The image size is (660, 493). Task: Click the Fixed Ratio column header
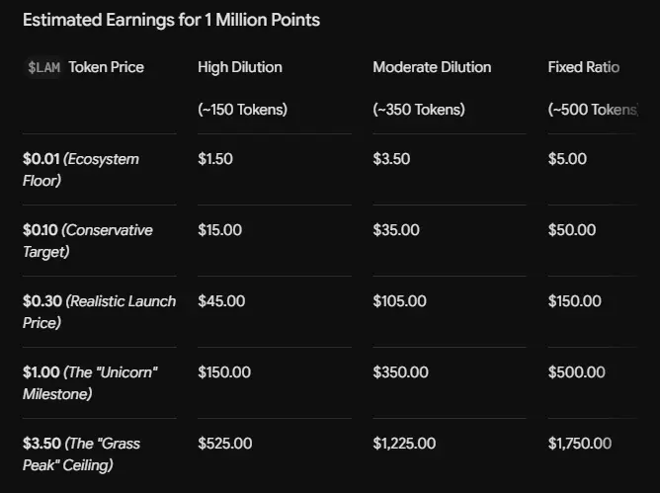point(583,67)
